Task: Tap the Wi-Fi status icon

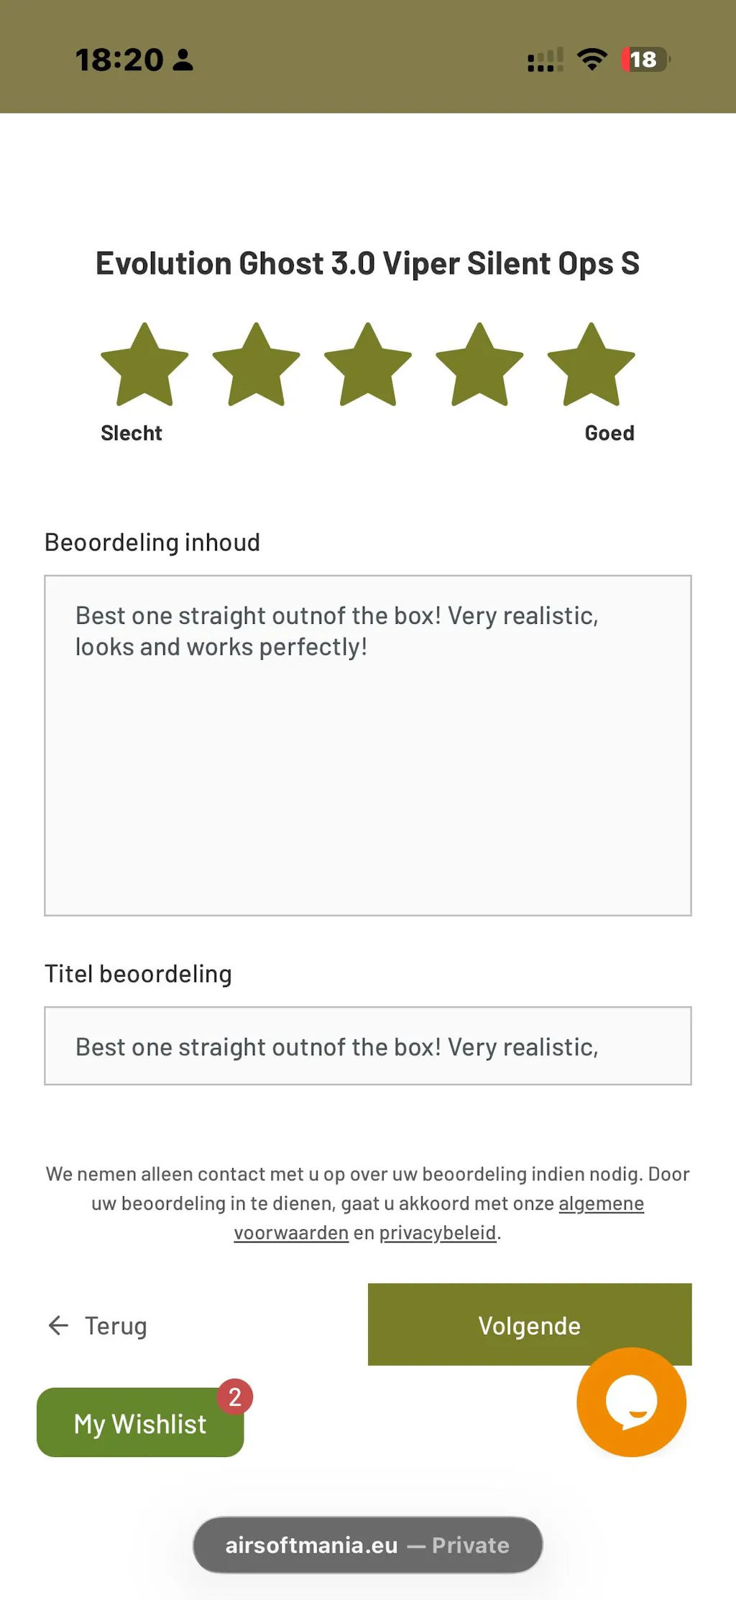Action: click(x=592, y=60)
